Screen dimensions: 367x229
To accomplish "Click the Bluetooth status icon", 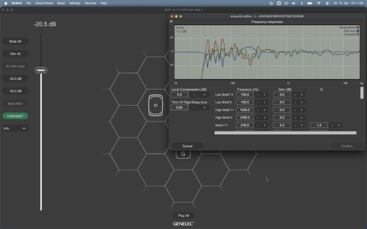I will point(302,3).
